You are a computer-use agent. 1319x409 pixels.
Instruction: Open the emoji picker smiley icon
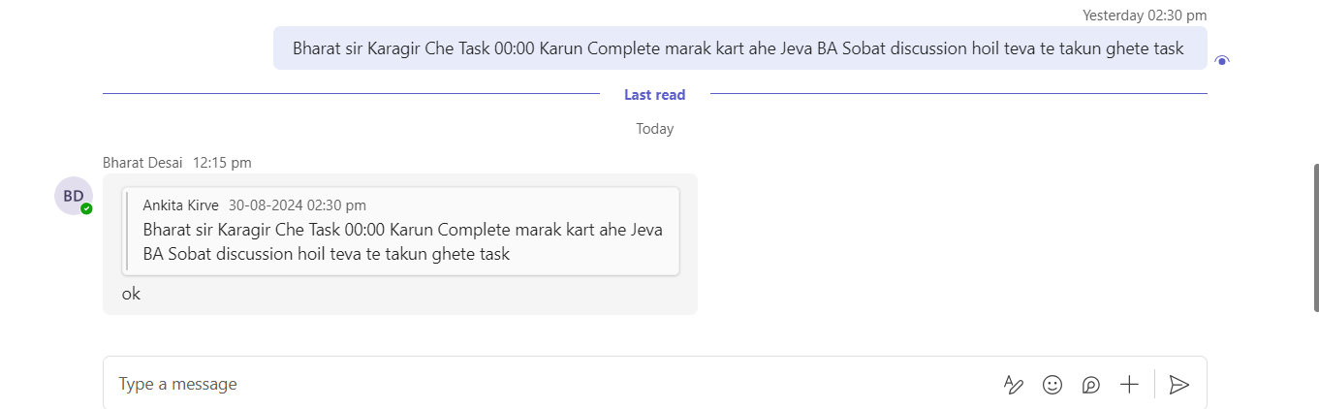coord(1052,385)
